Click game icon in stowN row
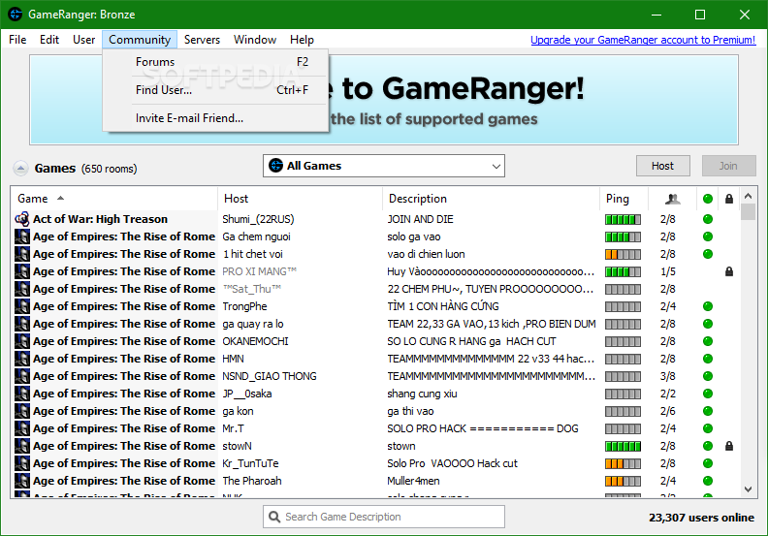 tap(22, 446)
